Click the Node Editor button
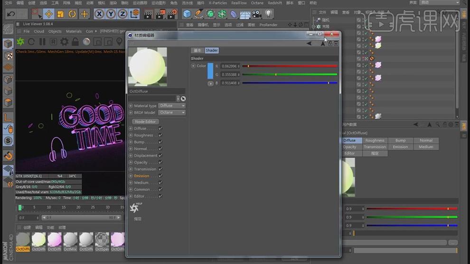This screenshot has width=470, height=264. [145, 121]
